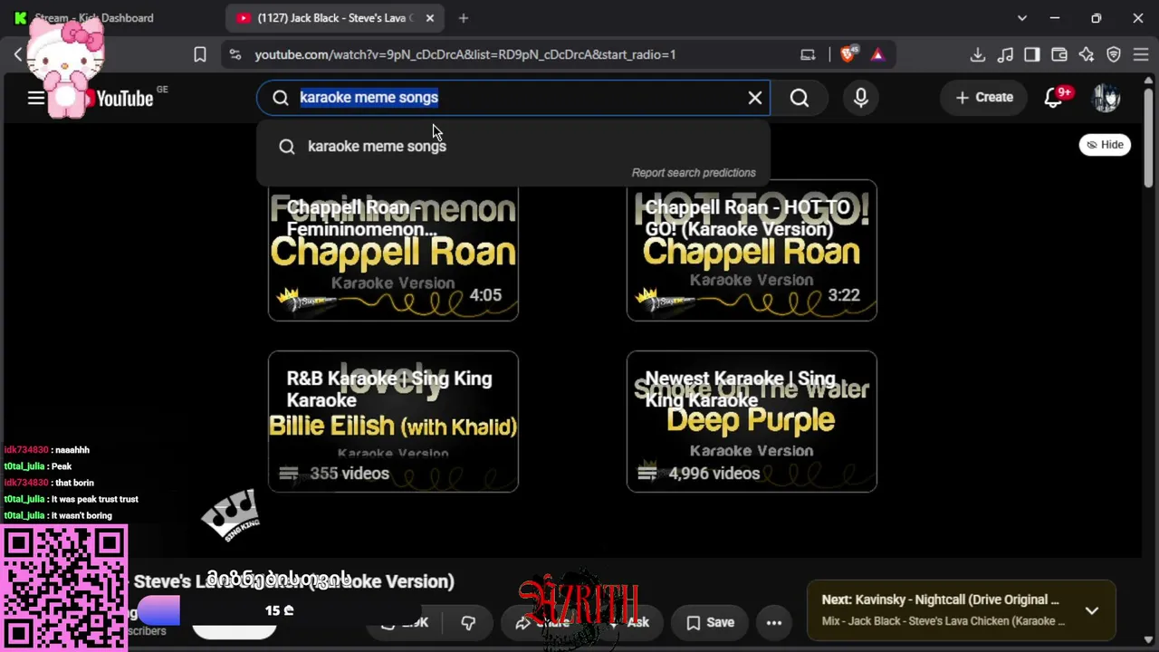Clear the YouTube search box text

755,98
